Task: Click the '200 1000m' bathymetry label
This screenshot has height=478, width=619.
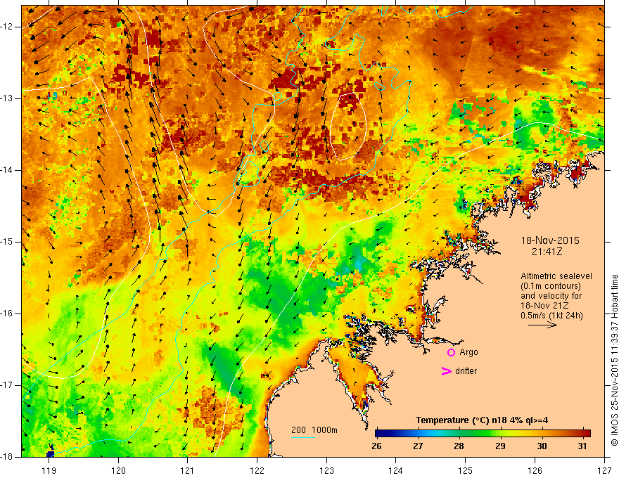Action: (x=314, y=430)
